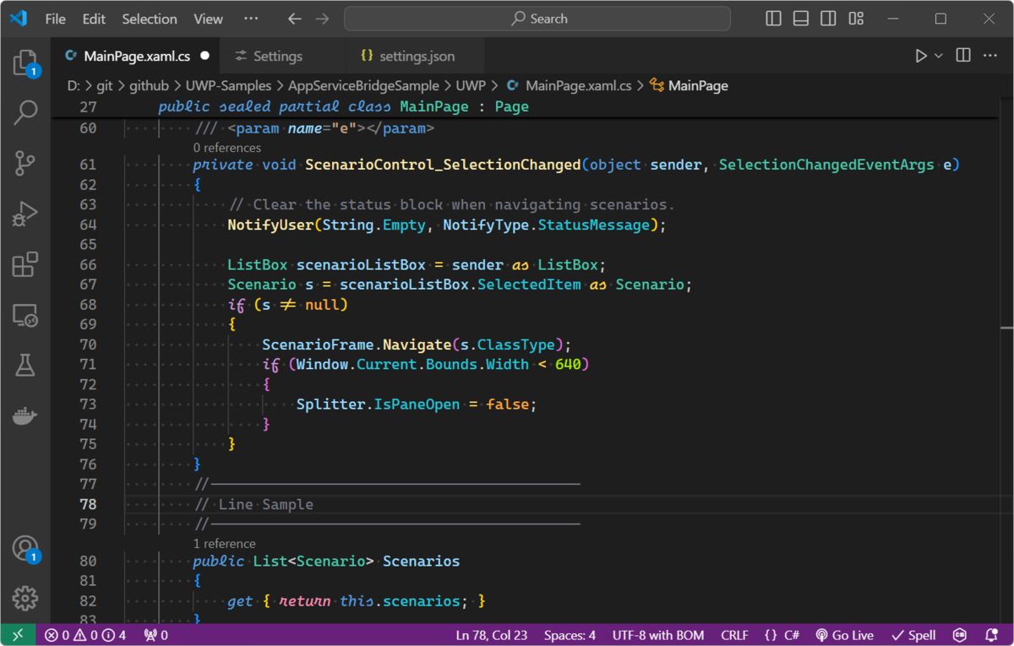Start Go Live server from status bar
This screenshot has height=646, width=1014.
tap(844, 634)
